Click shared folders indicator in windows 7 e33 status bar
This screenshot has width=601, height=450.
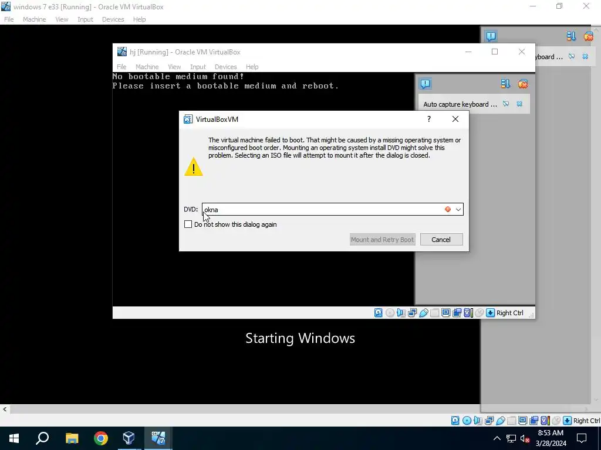click(511, 421)
